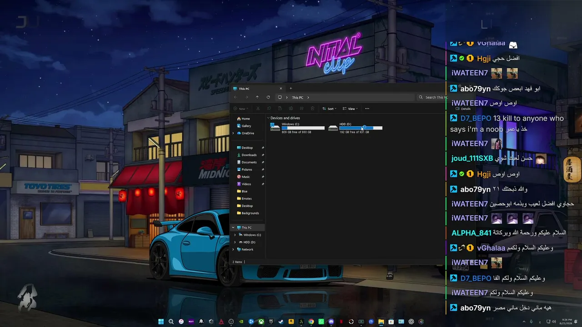Expand the Network tree node
Viewport: 582px width, 327px height.
click(233, 249)
